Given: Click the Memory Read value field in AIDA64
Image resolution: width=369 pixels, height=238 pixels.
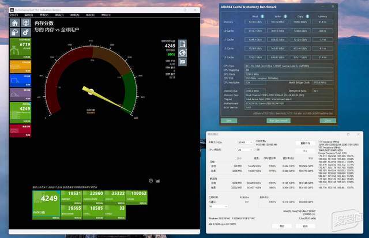Looking at the screenshot, I should pos(255,22).
